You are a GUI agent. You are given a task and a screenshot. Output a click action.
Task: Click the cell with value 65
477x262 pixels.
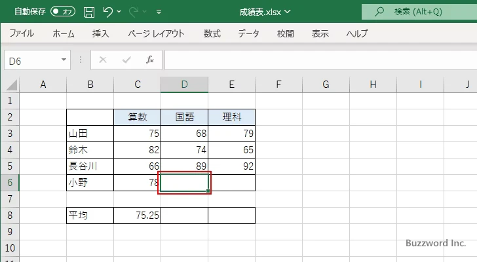(231, 150)
